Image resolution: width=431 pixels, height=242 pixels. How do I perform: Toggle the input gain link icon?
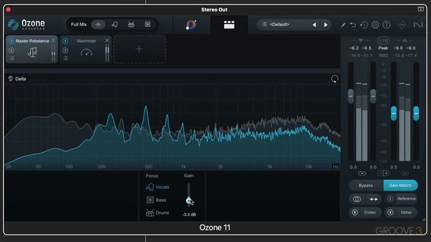click(362, 173)
